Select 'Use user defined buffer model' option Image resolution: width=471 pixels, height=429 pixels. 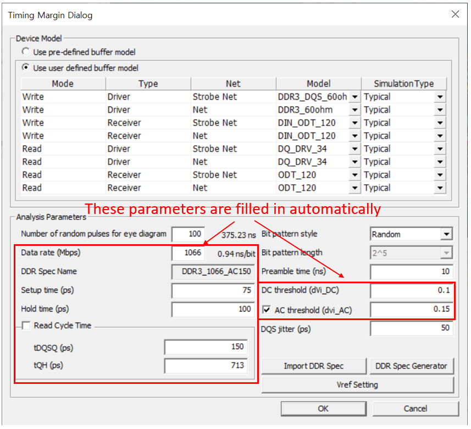tap(26, 68)
